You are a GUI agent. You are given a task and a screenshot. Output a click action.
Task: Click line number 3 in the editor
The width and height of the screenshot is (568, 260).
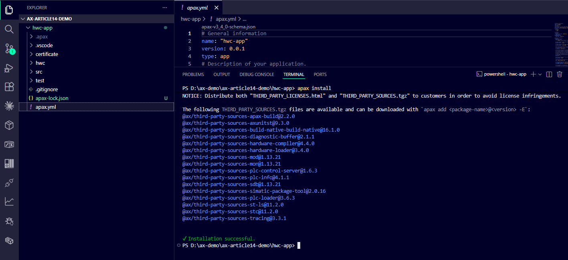click(x=190, y=49)
